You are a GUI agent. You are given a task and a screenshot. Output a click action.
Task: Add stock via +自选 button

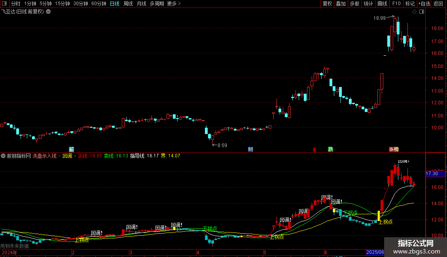tap(424, 4)
